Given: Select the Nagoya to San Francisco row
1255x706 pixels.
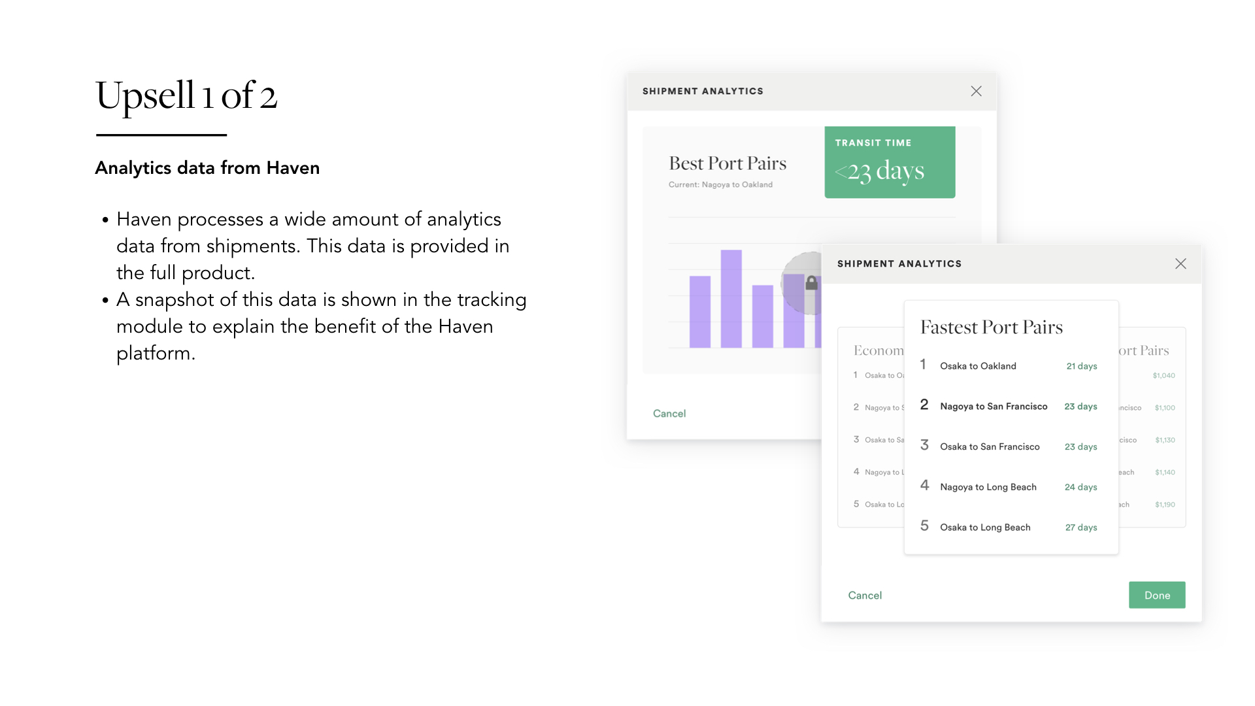Looking at the screenshot, I should [1010, 407].
